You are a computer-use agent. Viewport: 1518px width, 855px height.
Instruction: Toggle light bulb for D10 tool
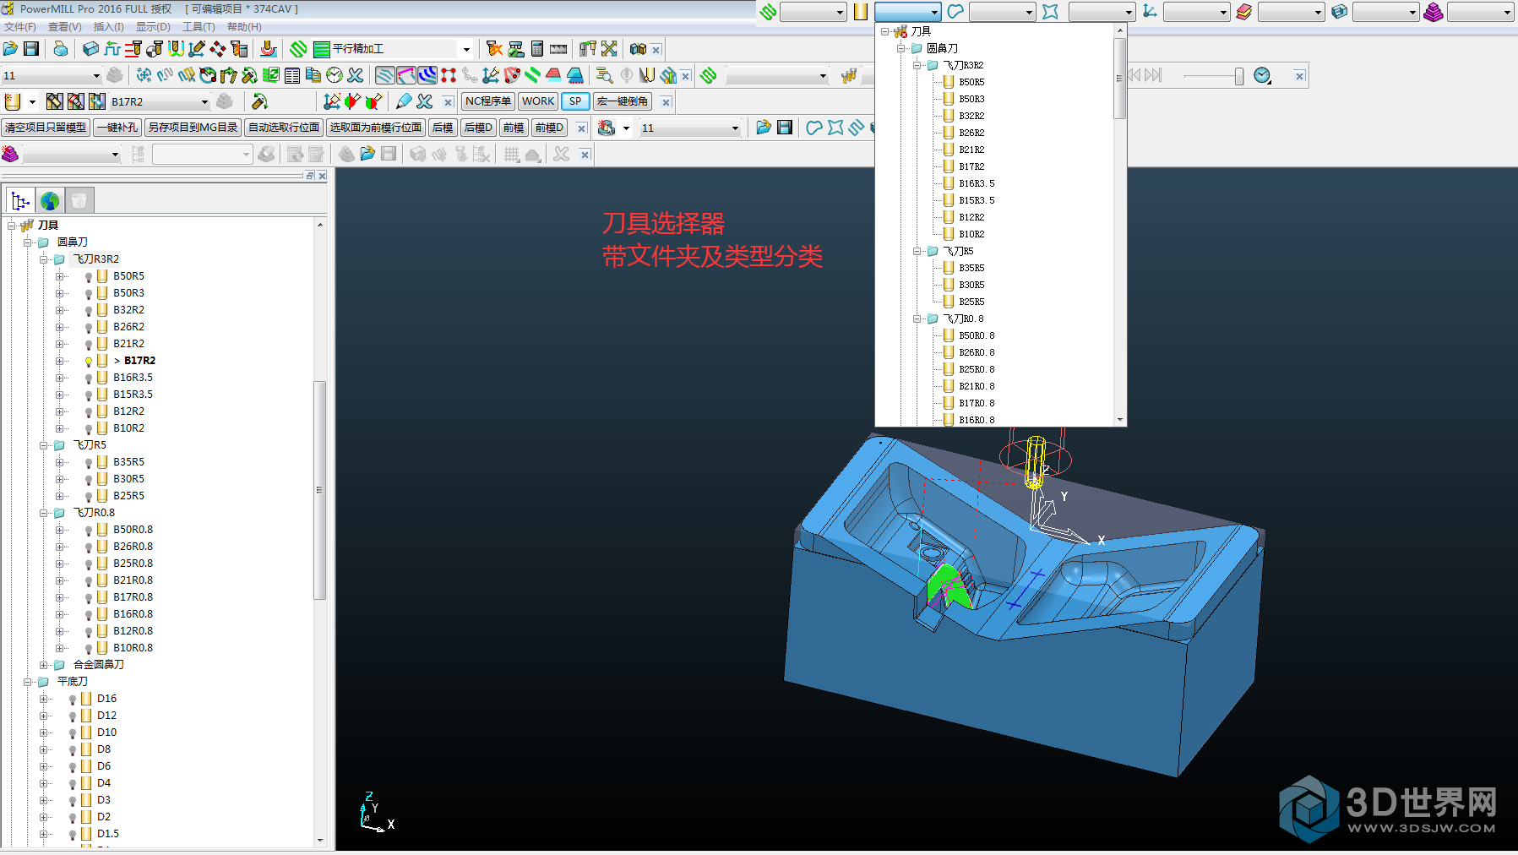72,733
